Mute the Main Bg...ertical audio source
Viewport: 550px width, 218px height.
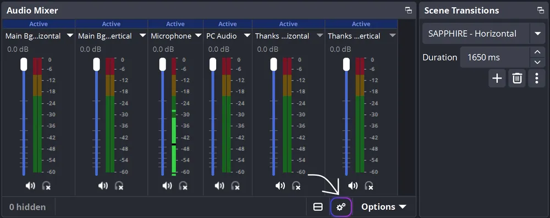click(x=103, y=186)
